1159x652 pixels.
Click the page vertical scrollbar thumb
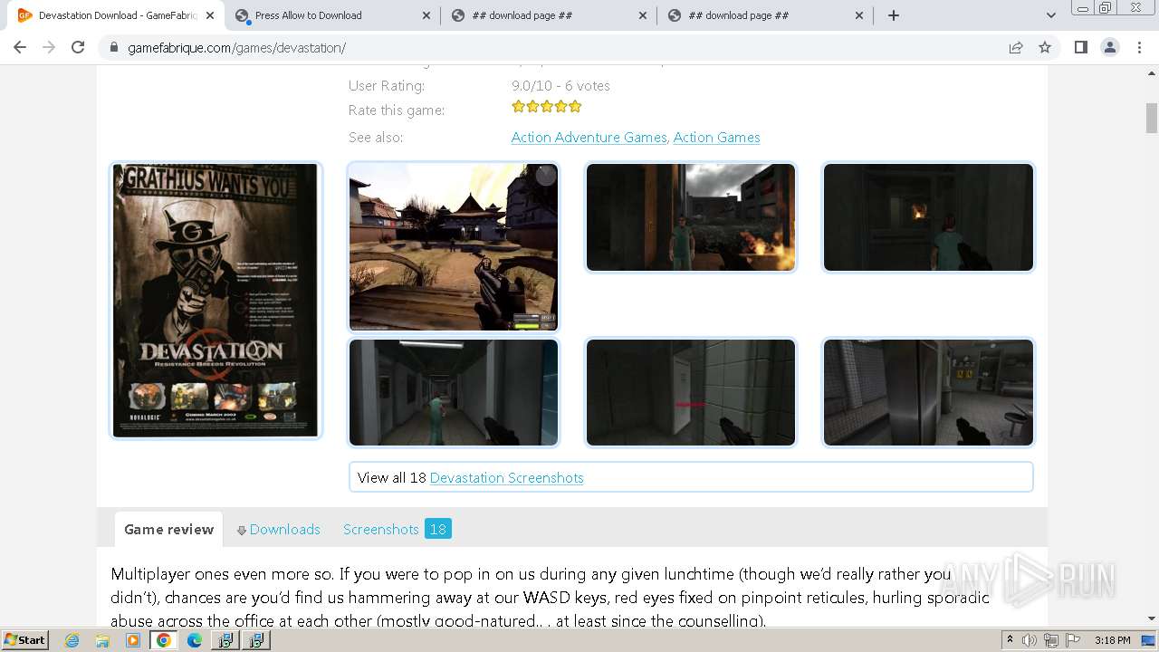[1151, 118]
